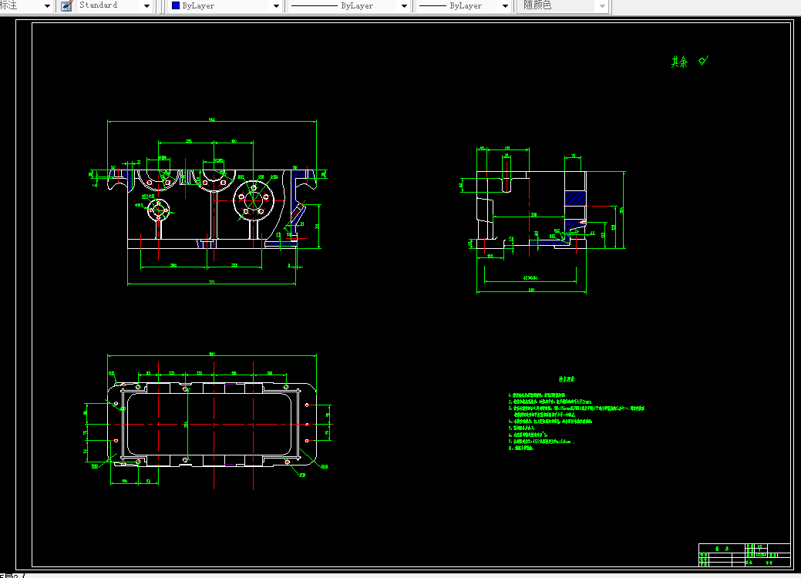Select the layout tab at bottom left
The height and width of the screenshot is (578, 801).
[x=10, y=576]
